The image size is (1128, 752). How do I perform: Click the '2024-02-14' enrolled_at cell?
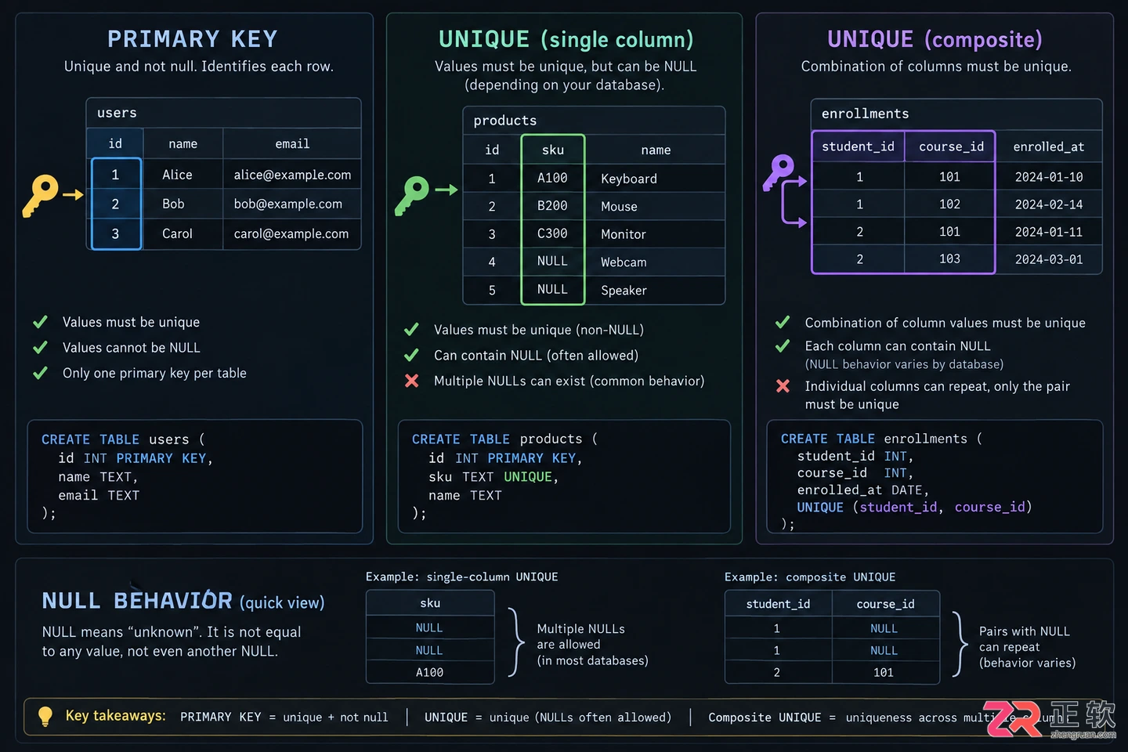tap(1049, 204)
